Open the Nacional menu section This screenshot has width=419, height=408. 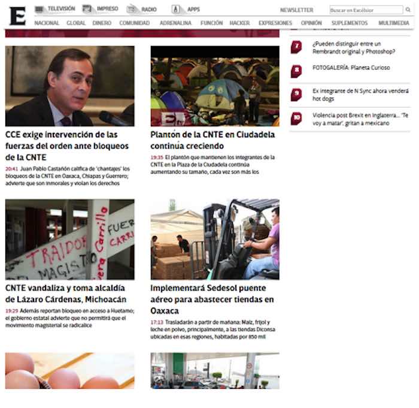[47, 23]
